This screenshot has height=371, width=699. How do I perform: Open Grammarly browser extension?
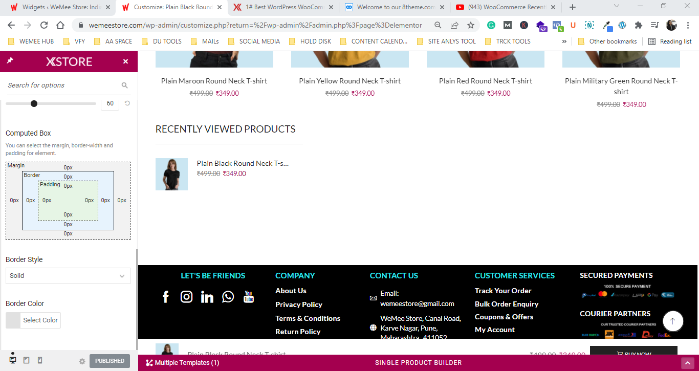[x=491, y=25]
